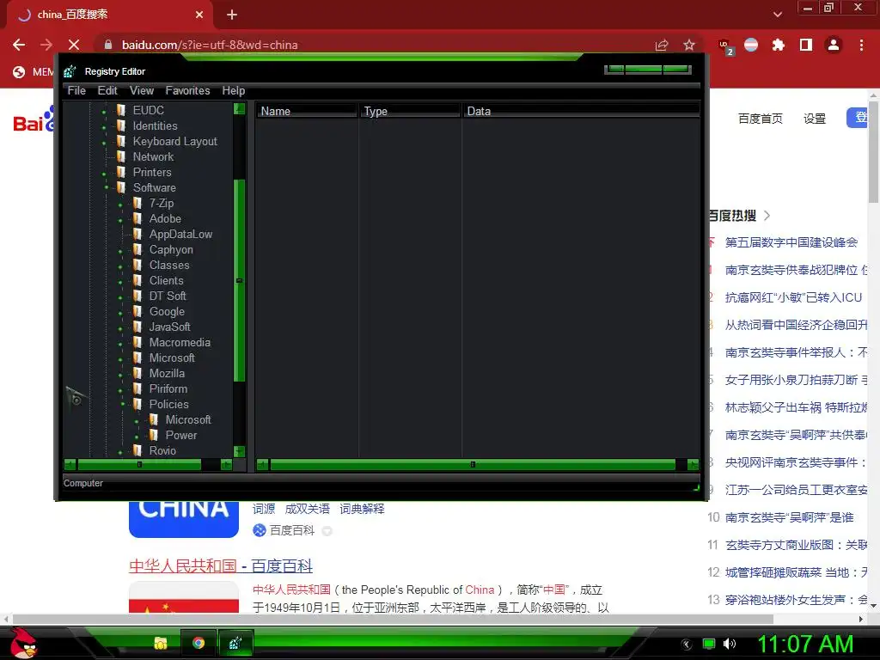Screen dimensions: 880x660
Task: Open the View menu in Registry Editor
Action: (142, 90)
